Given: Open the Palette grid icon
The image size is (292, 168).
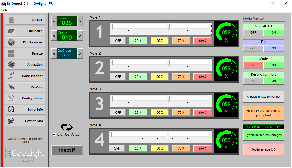Looking at the screenshot, I should pyautogui.click(x=11, y=53).
